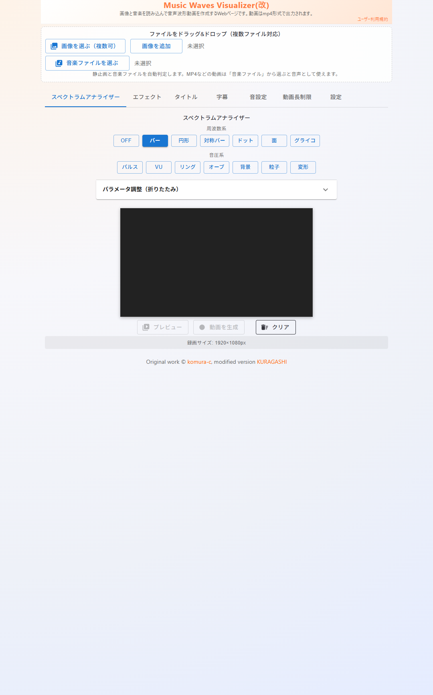Enable the VU sound pressure meter
Image resolution: width=433 pixels, height=695 pixels.
point(158,167)
